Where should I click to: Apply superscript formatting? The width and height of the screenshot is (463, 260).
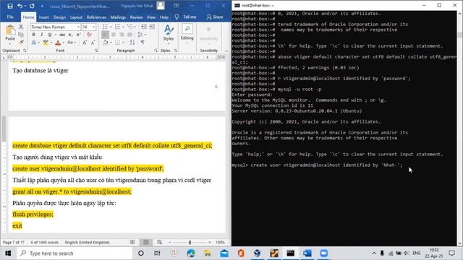click(x=78, y=35)
